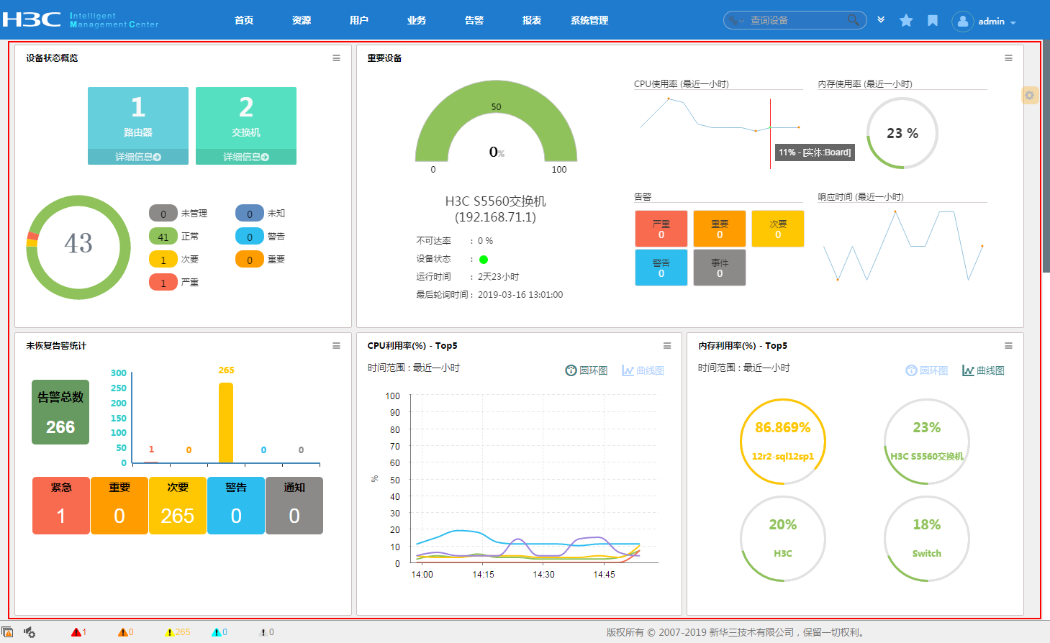Click the status bar window list icon
The height and width of the screenshot is (643, 1050).
[7, 632]
